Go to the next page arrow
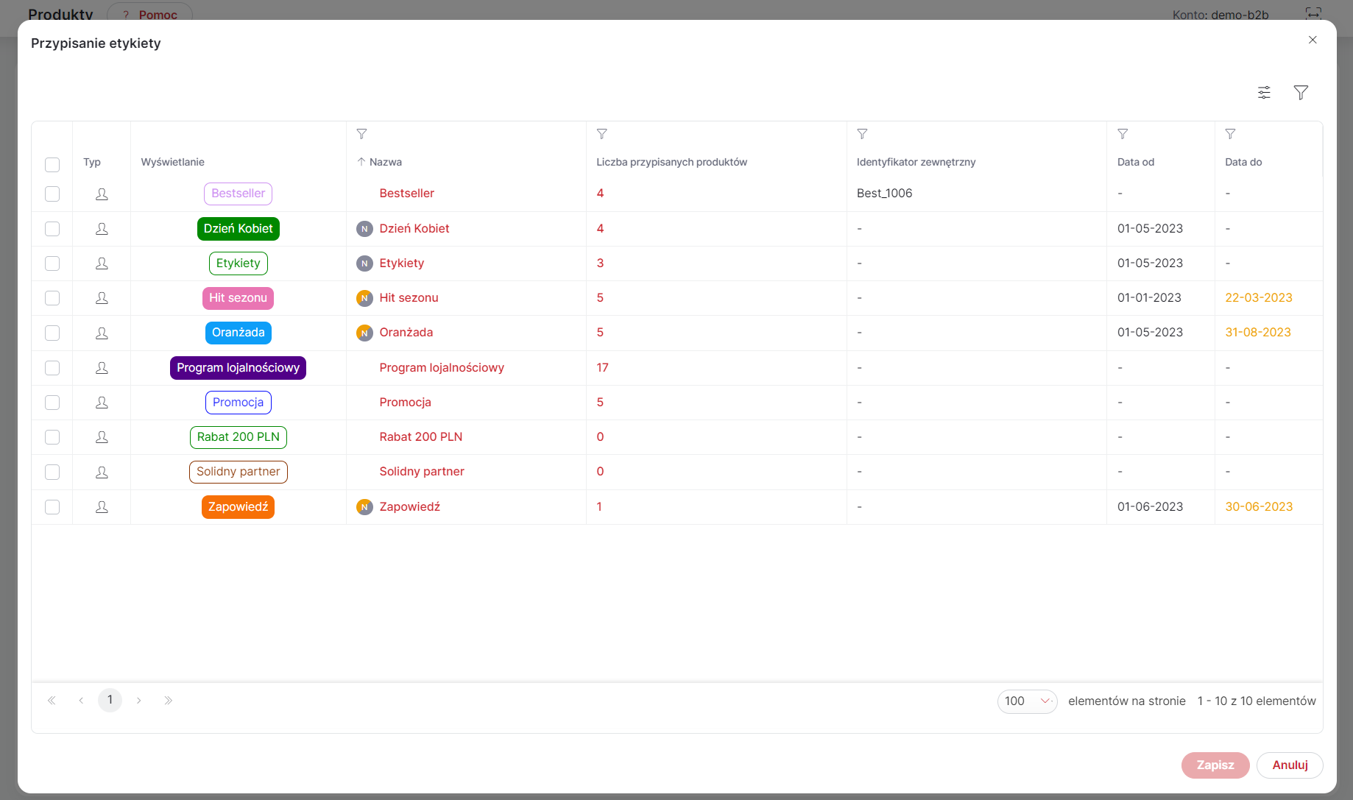 pos(139,701)
